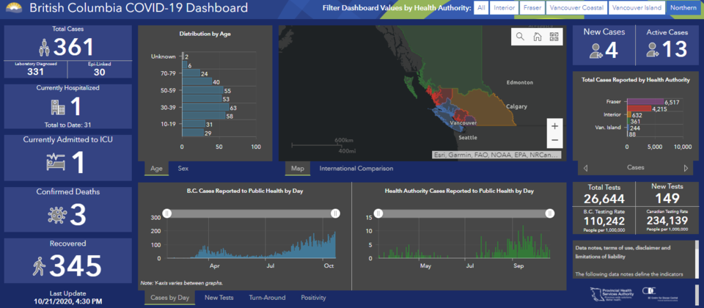Click the 'Y-axis varies between graphs' note

tap(181, 283)
